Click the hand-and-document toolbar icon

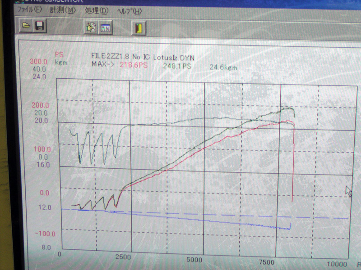pos(91,27)
